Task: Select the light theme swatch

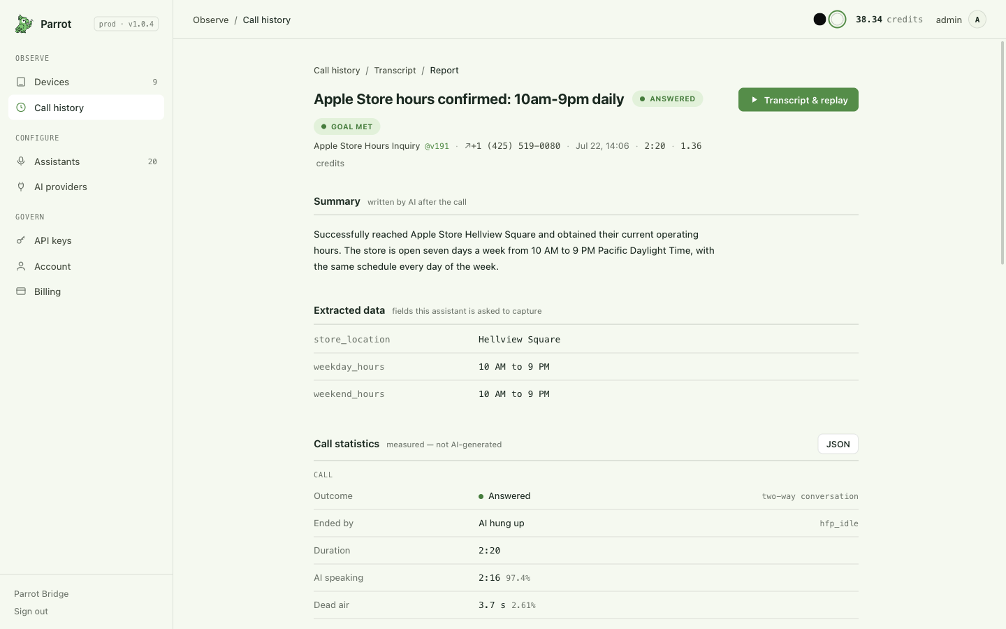Action: point(837,20)
